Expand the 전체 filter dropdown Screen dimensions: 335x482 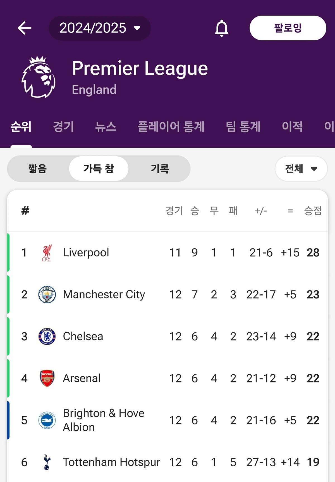coord(301,169)
